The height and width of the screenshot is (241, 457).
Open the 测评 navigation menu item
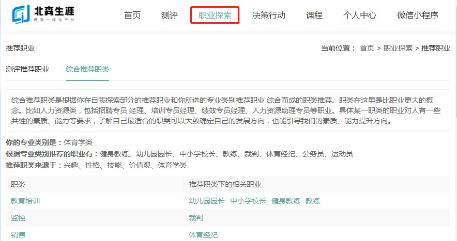[170, 15]
